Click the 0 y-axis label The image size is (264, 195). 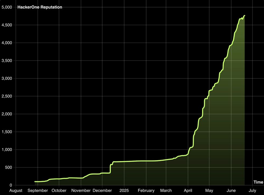tap(11, 185)
